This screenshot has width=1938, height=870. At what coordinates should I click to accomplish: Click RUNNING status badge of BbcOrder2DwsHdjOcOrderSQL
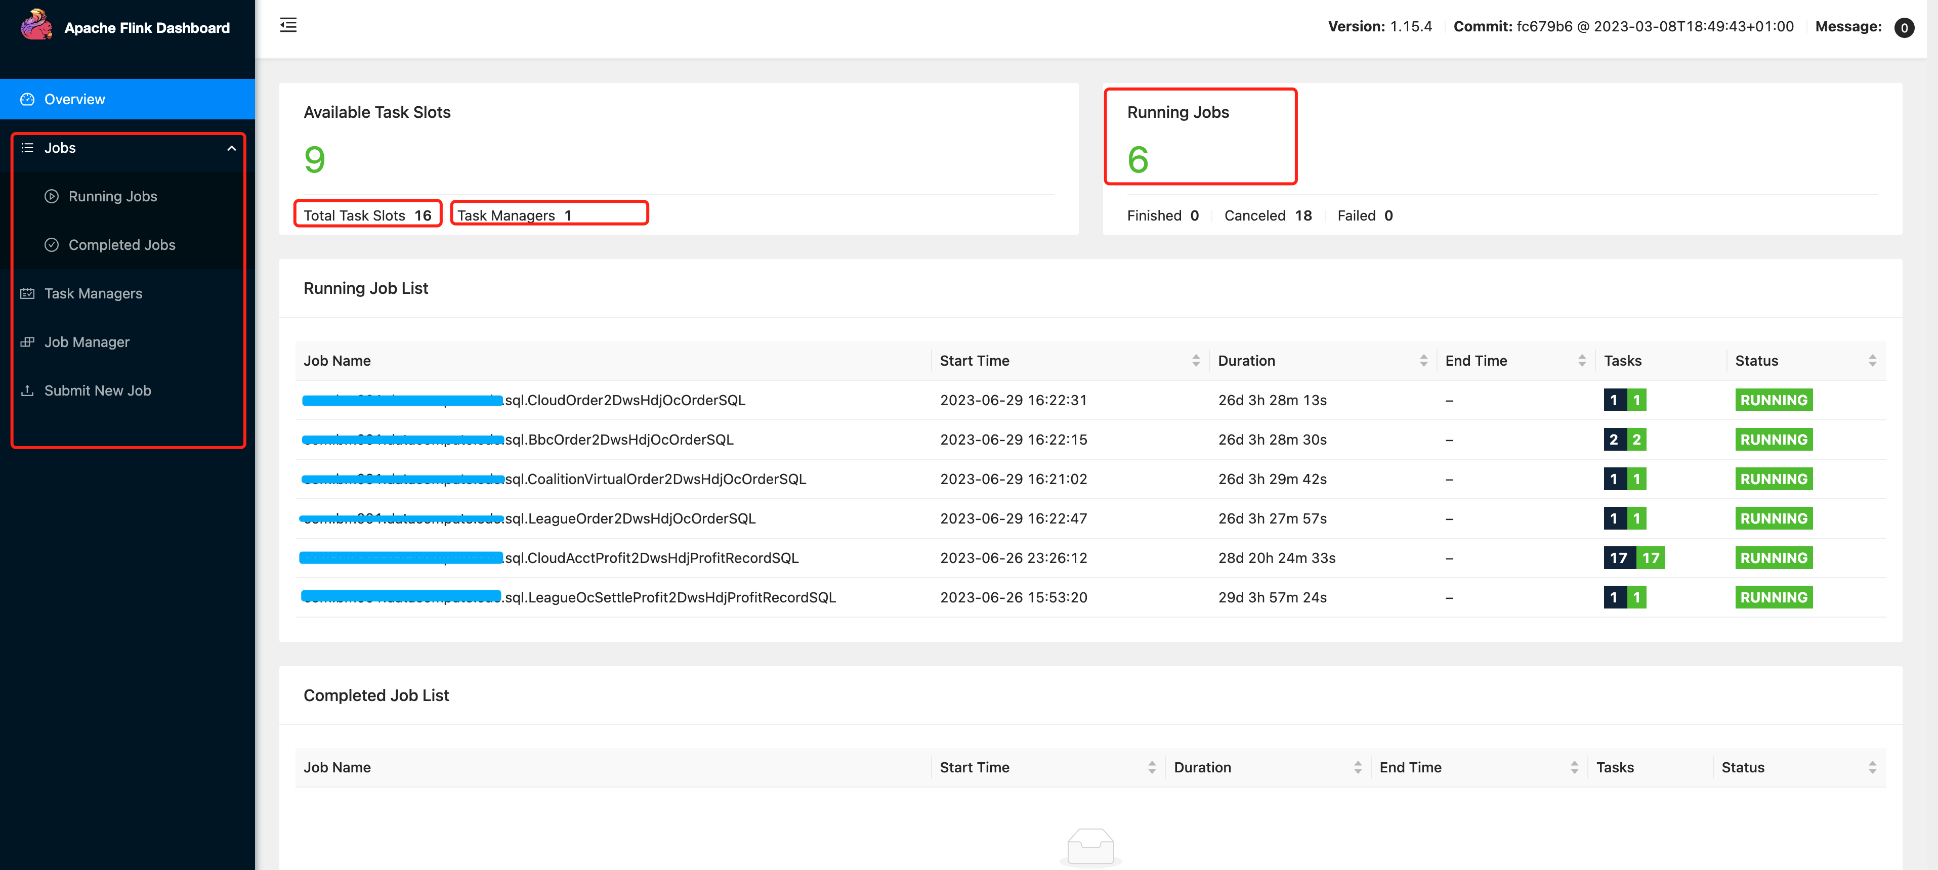point(1773,440)
